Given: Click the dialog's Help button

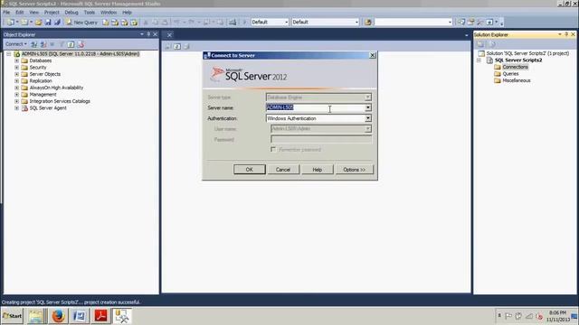Looking at the screenshot, I should pyautogui.click(x=318, y=170).
